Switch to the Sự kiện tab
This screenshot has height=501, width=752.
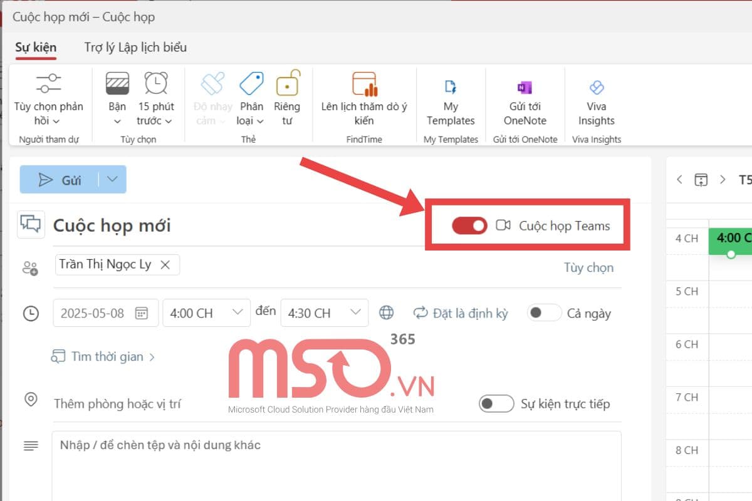[36, 47]
